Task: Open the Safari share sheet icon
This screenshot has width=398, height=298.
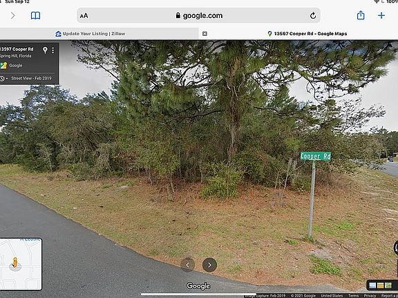Action: coord(361,15)
